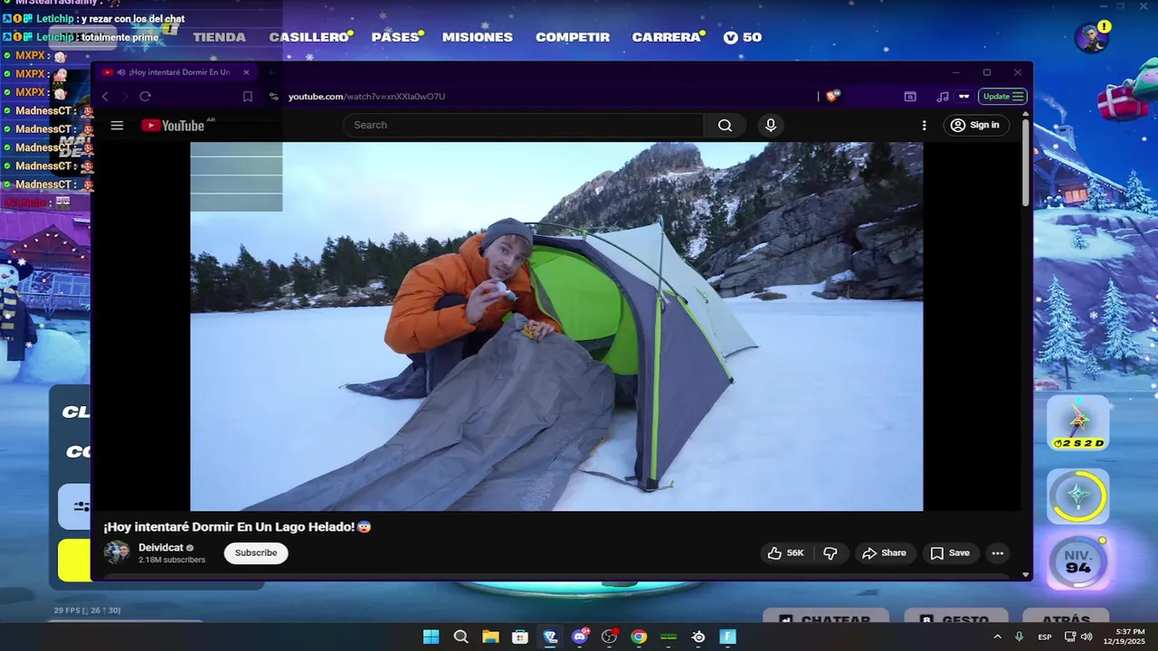Open the Fortnite PASES tab

tap(395, 37)
